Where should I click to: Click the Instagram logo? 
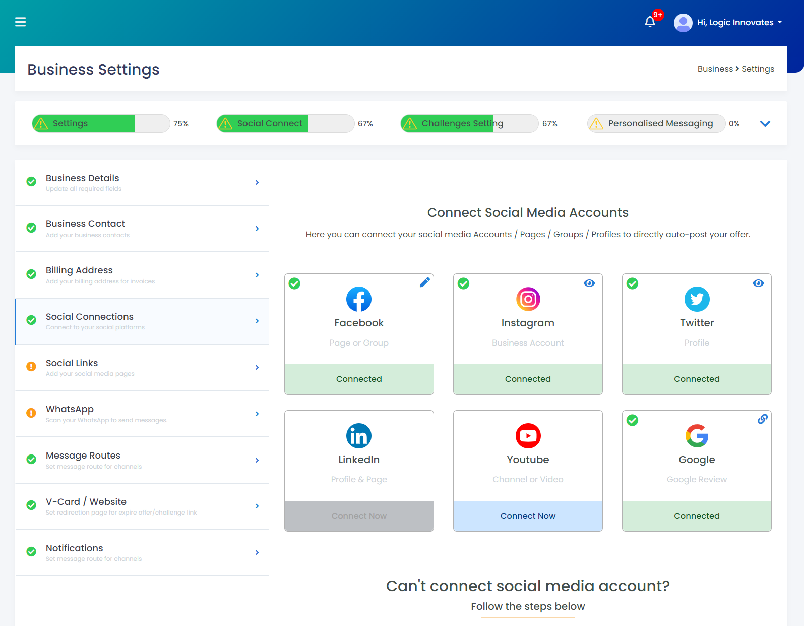coord(528,299)
